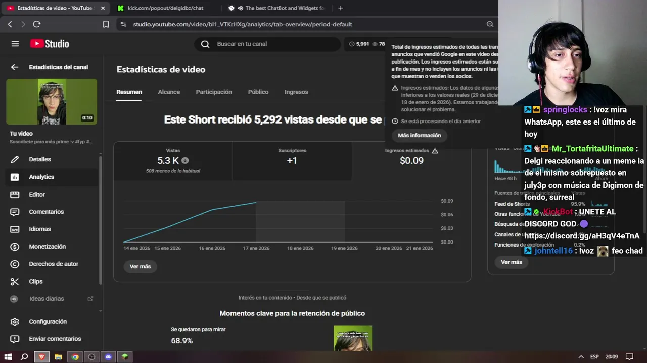Screen dimensions: 647x363
Task: Select the Ingresos estimados metric card
Action: point(411,161)
